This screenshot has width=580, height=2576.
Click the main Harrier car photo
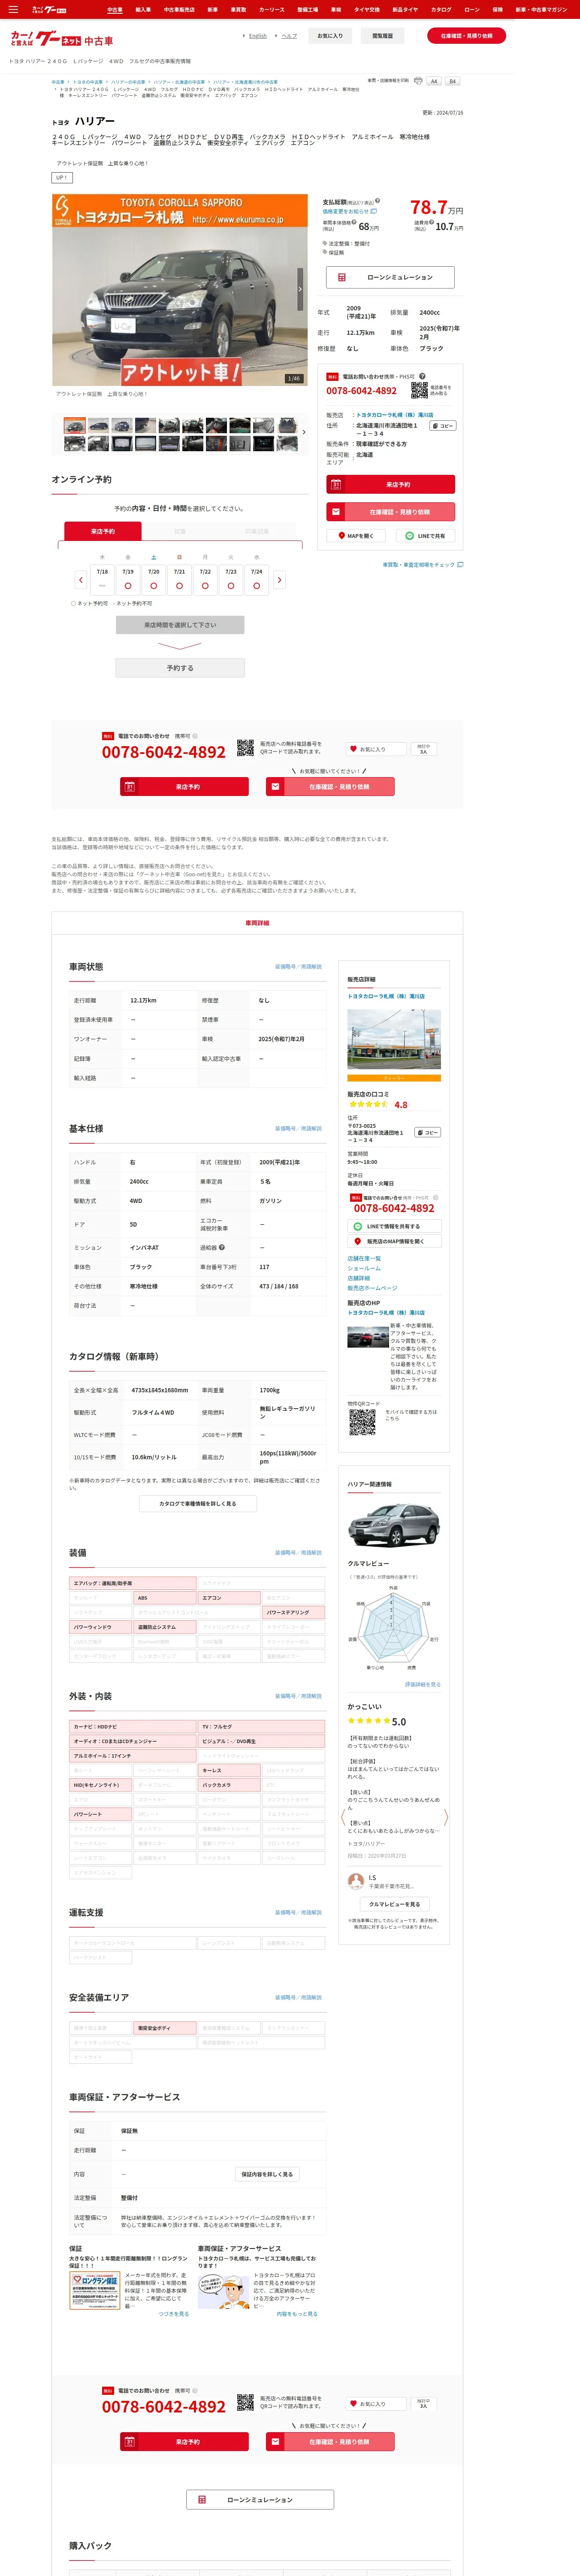coord(180,290)
